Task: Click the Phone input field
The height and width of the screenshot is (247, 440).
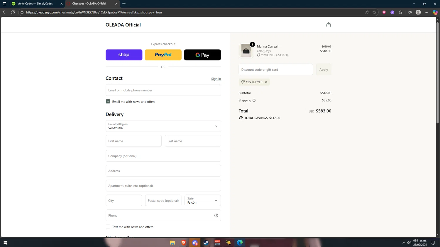Action: (163, 215)
